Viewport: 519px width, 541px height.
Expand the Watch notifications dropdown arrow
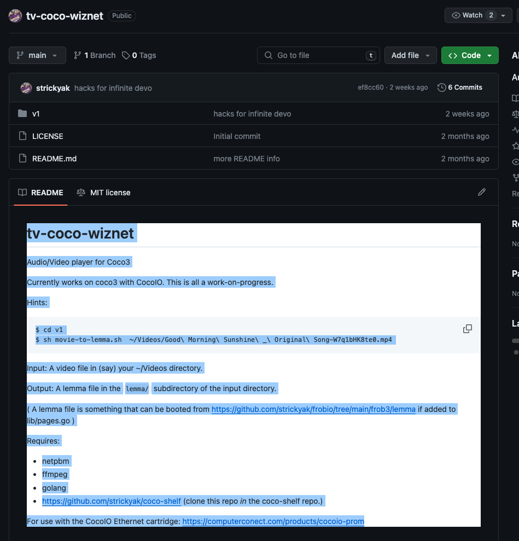(x=503, y=15)
